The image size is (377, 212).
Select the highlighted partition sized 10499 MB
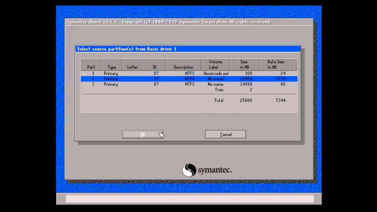(189, 79)
